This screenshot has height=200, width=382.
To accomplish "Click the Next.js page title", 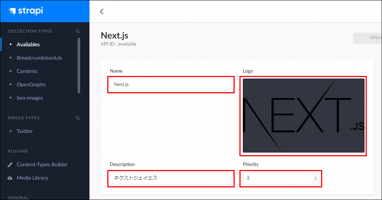I will [x=114, y=36].
